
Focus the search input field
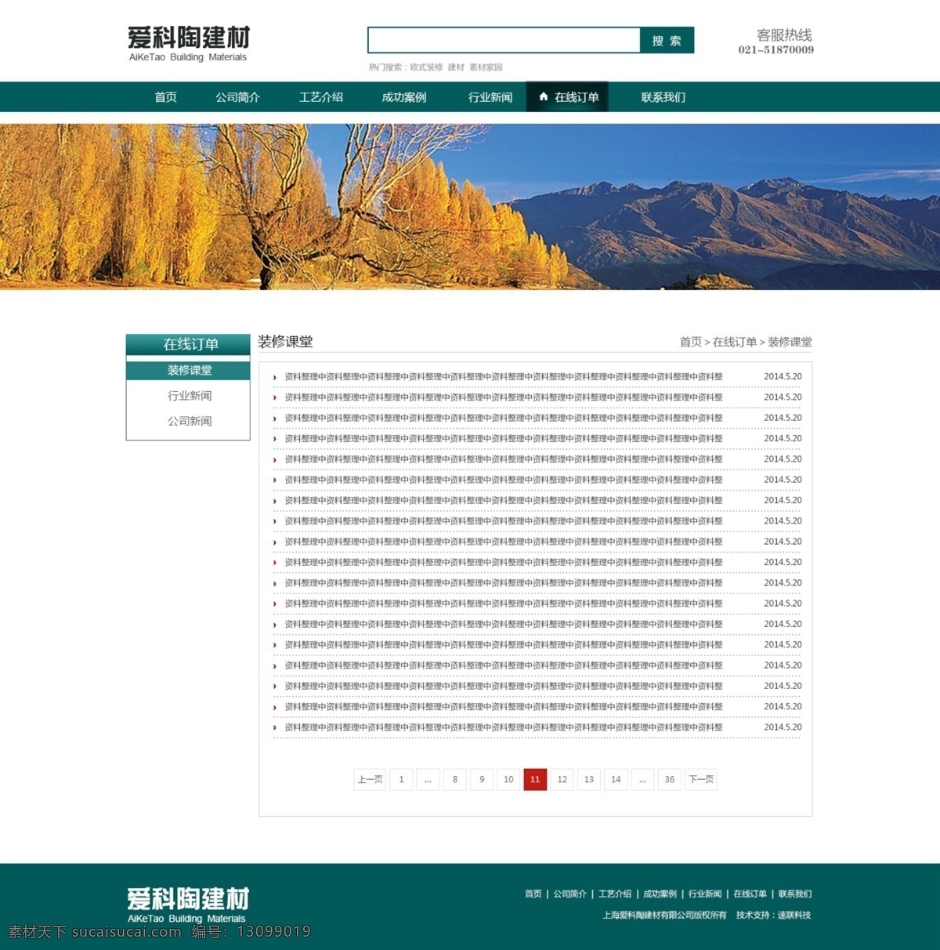click(x=504, y=41)
